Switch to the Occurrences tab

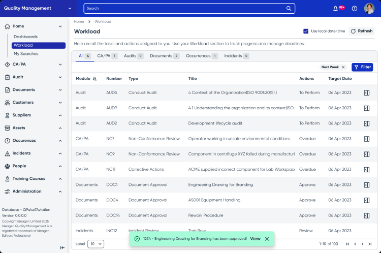202,56
